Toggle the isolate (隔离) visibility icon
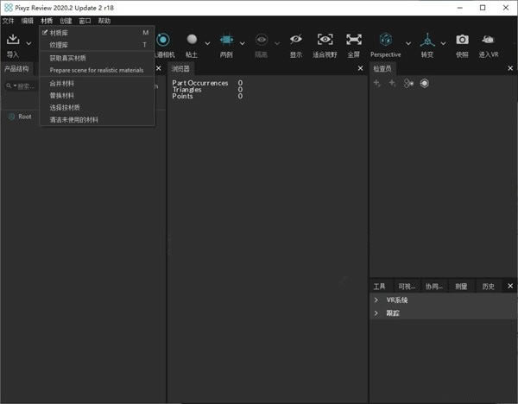 [x=261, y=40]
